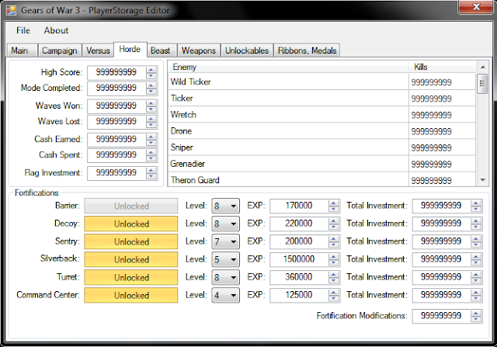Viewport: 497px width, 347px height.
Task: Open the About menu
Action: coord(56,30)
